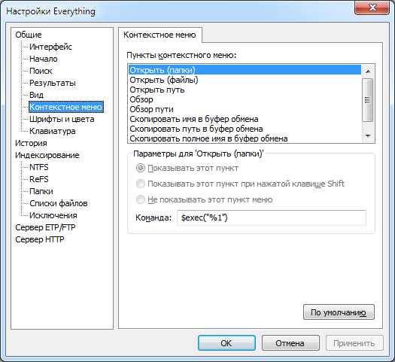395x362 pixels.
Task: Open 'Индексирование' settings category
Action: [x=47, y=156]
